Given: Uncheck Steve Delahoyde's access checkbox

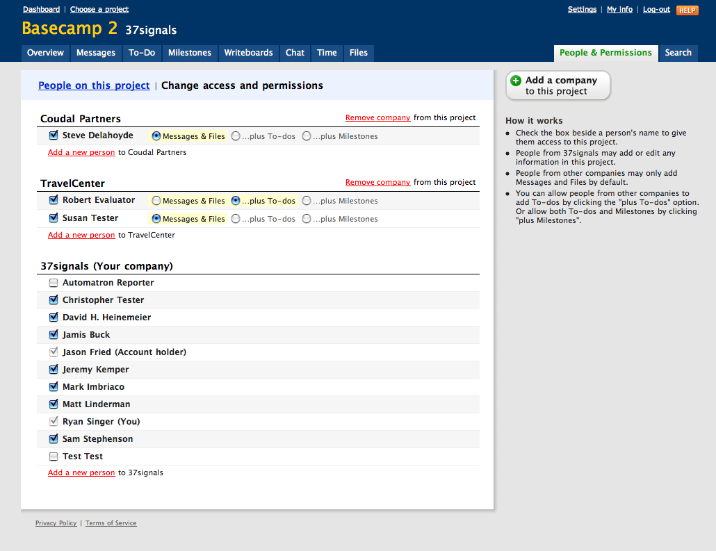Looking at the screenshot, I should [x=54, y=135].
